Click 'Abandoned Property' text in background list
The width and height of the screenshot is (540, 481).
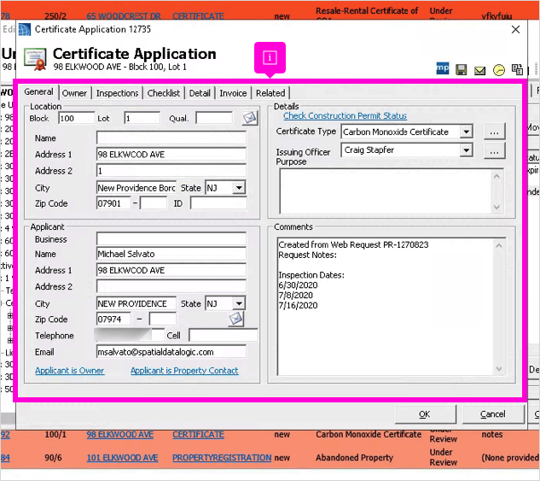(354, 458)
